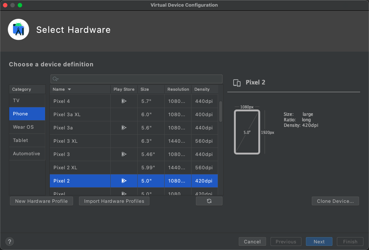Click the Clone Device button
This screenshot has width=369, height=250.
coord(335,201)
